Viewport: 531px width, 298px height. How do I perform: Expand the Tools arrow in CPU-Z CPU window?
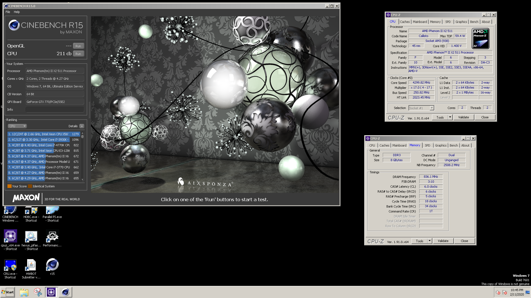point(450,117)
